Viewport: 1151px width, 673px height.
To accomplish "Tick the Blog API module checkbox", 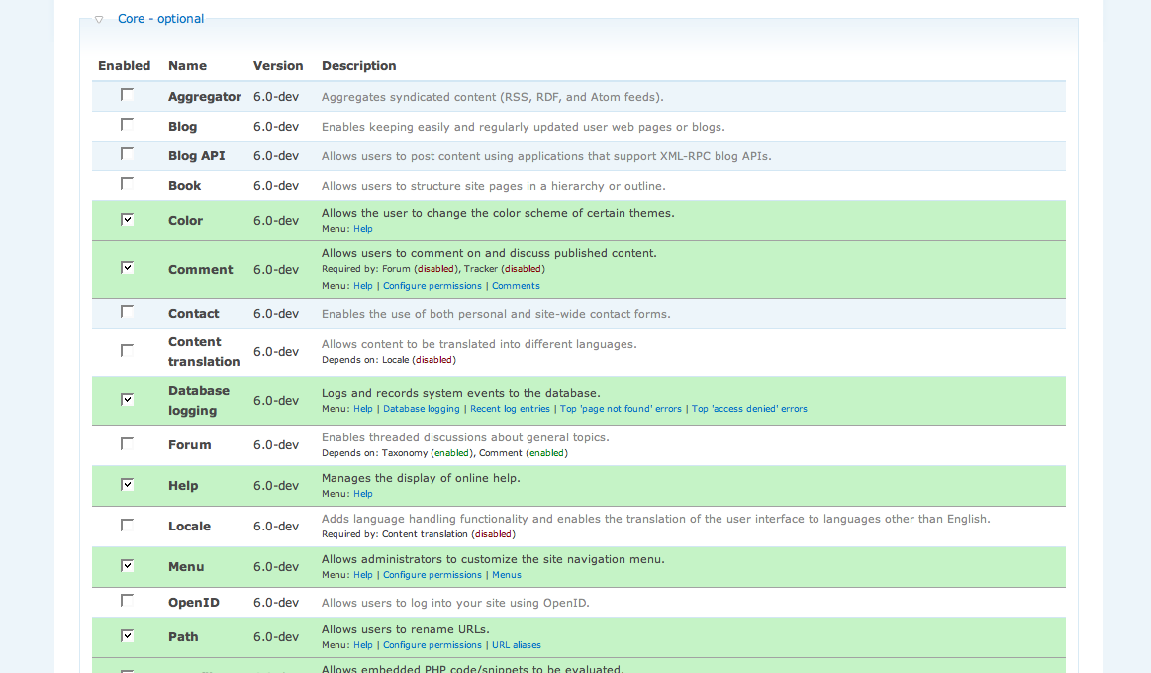I will [x=127, y=154].
